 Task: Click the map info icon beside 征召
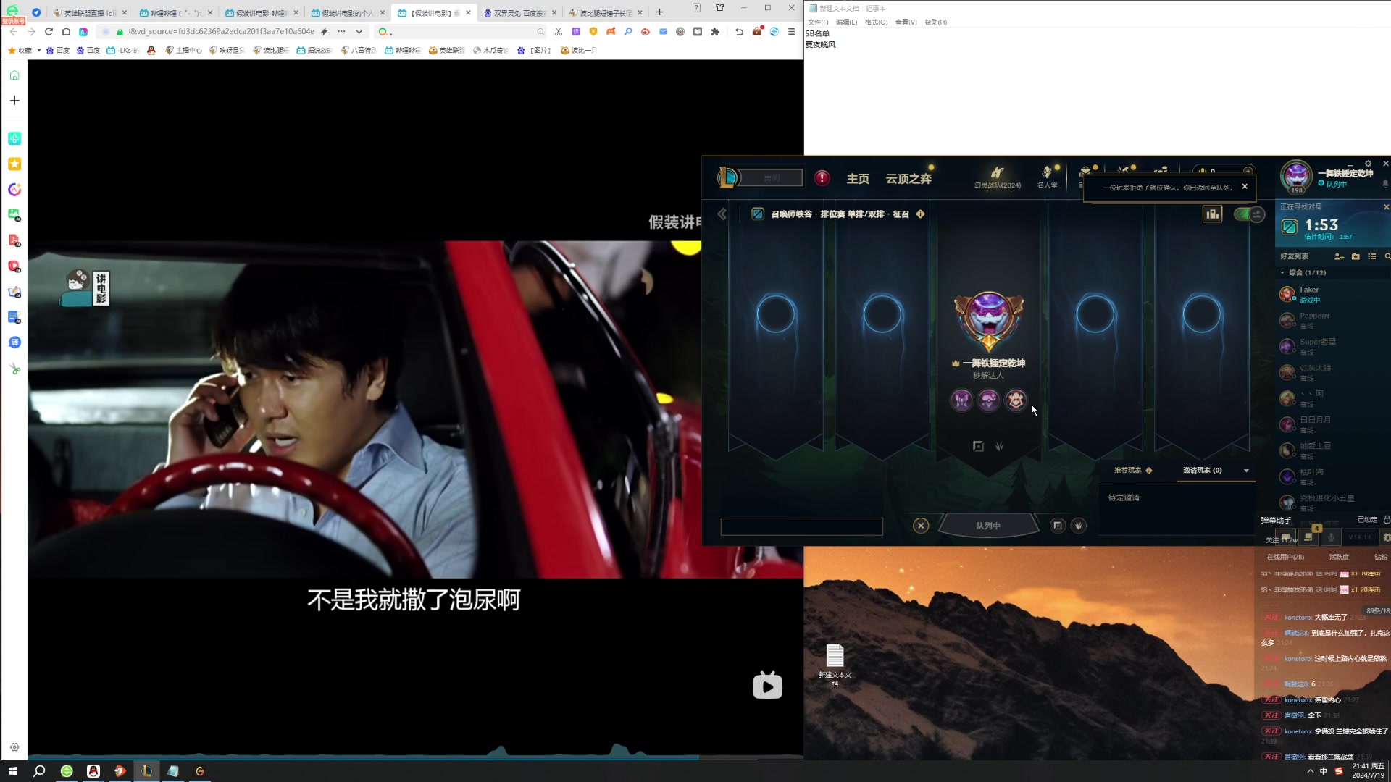click(920, 214)
